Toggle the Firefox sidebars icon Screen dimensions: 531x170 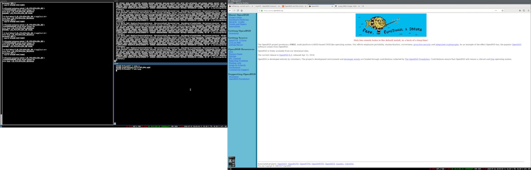(524, 11)
